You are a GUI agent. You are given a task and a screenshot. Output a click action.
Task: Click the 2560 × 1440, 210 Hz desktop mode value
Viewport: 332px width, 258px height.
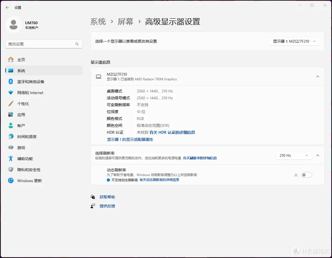point(155,91)
